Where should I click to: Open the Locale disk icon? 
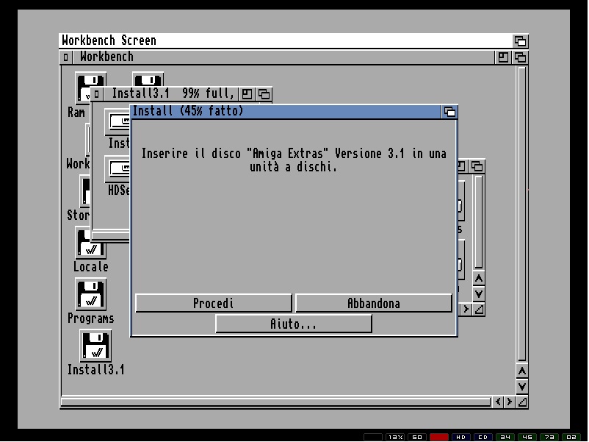(x=90, y=243)
